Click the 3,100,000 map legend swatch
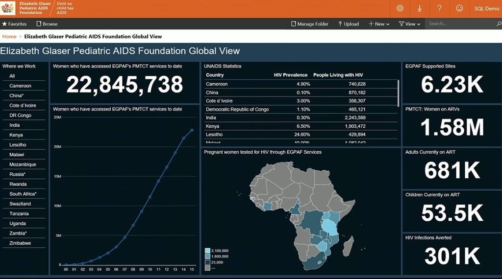Viewport: 502px width, 279px height. coord(207,251)
